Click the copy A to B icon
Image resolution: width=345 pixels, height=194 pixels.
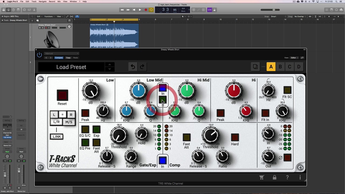tap(255, 67)
